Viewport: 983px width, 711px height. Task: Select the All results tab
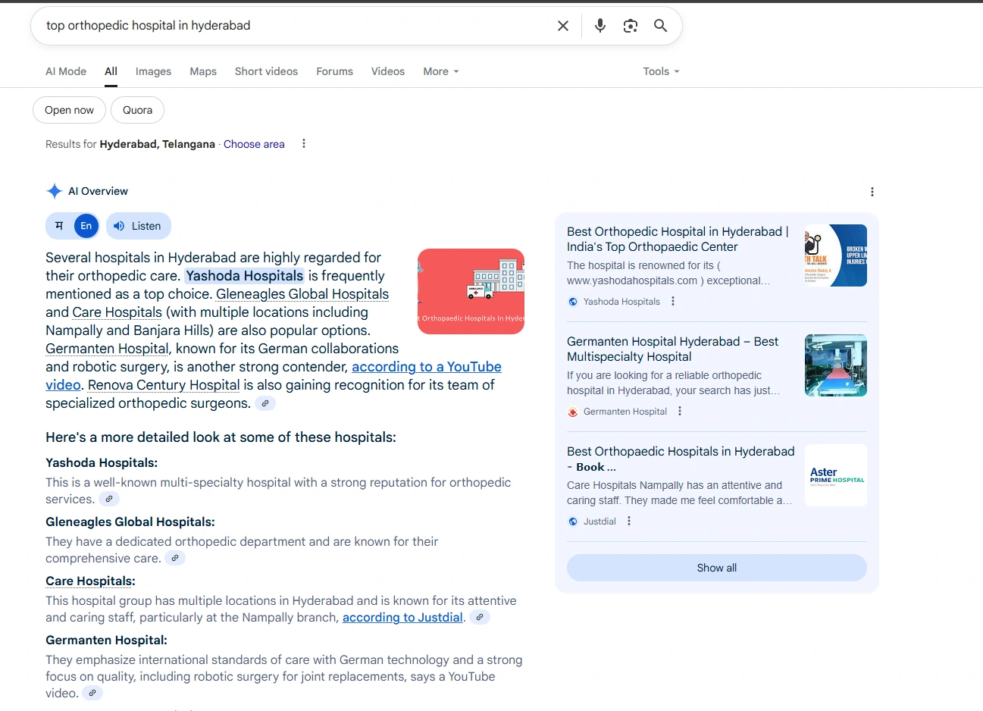coord(111,71)
